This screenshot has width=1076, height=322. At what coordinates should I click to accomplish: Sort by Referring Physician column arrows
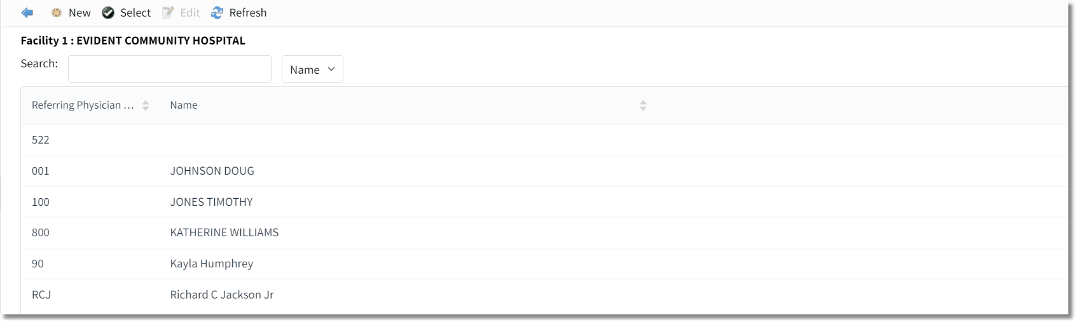click(x=146, y=105)
